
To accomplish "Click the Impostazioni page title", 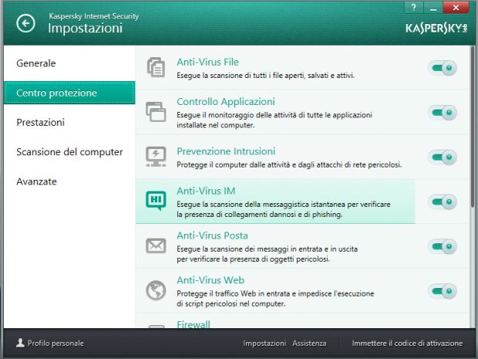I will tap(85, 28).
